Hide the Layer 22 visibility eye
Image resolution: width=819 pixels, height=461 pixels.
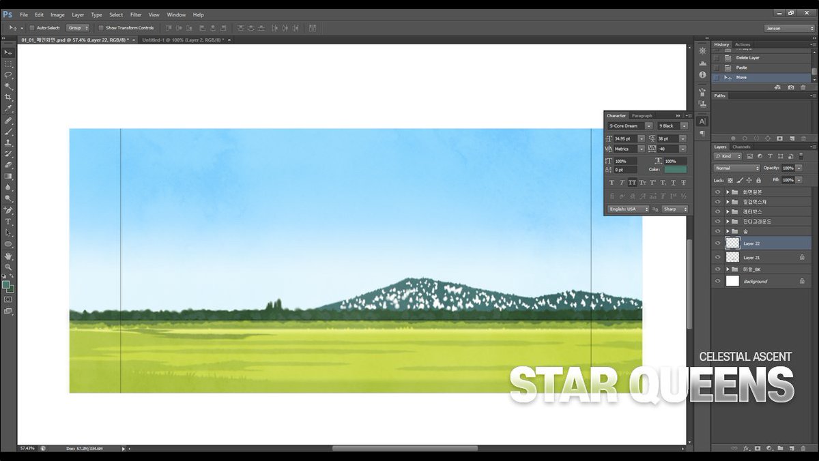[x=717, y=243]
